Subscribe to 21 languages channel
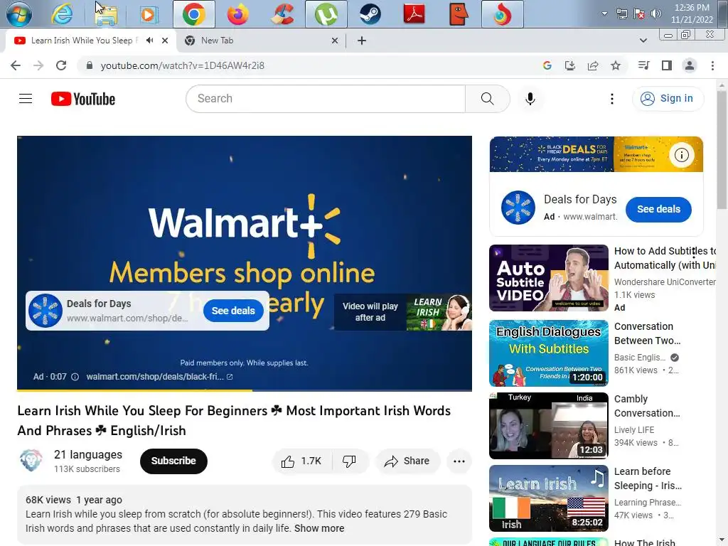728x546 pixels. point(173,461)
